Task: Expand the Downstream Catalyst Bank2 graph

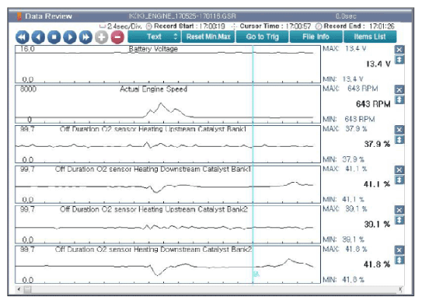Action: click(x=399, y=260)
